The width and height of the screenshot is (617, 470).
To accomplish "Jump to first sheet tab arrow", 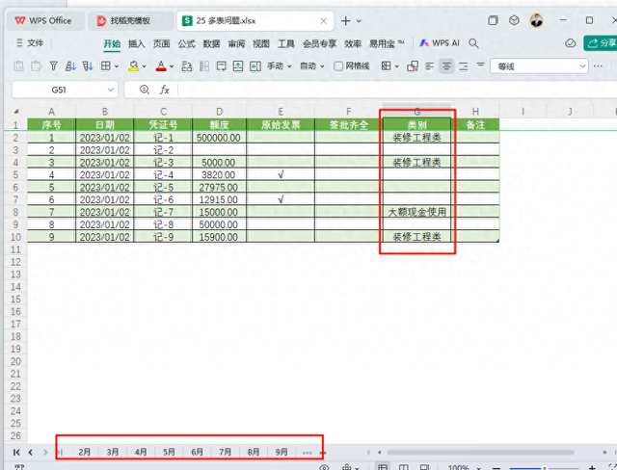I will pyautogui.click(x=16, y=453).
